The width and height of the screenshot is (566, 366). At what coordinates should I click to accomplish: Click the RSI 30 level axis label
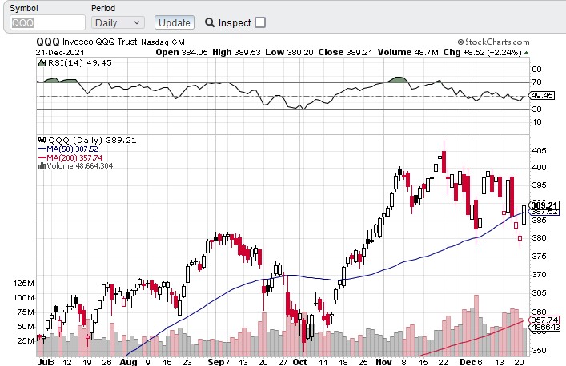click(536, 109)
